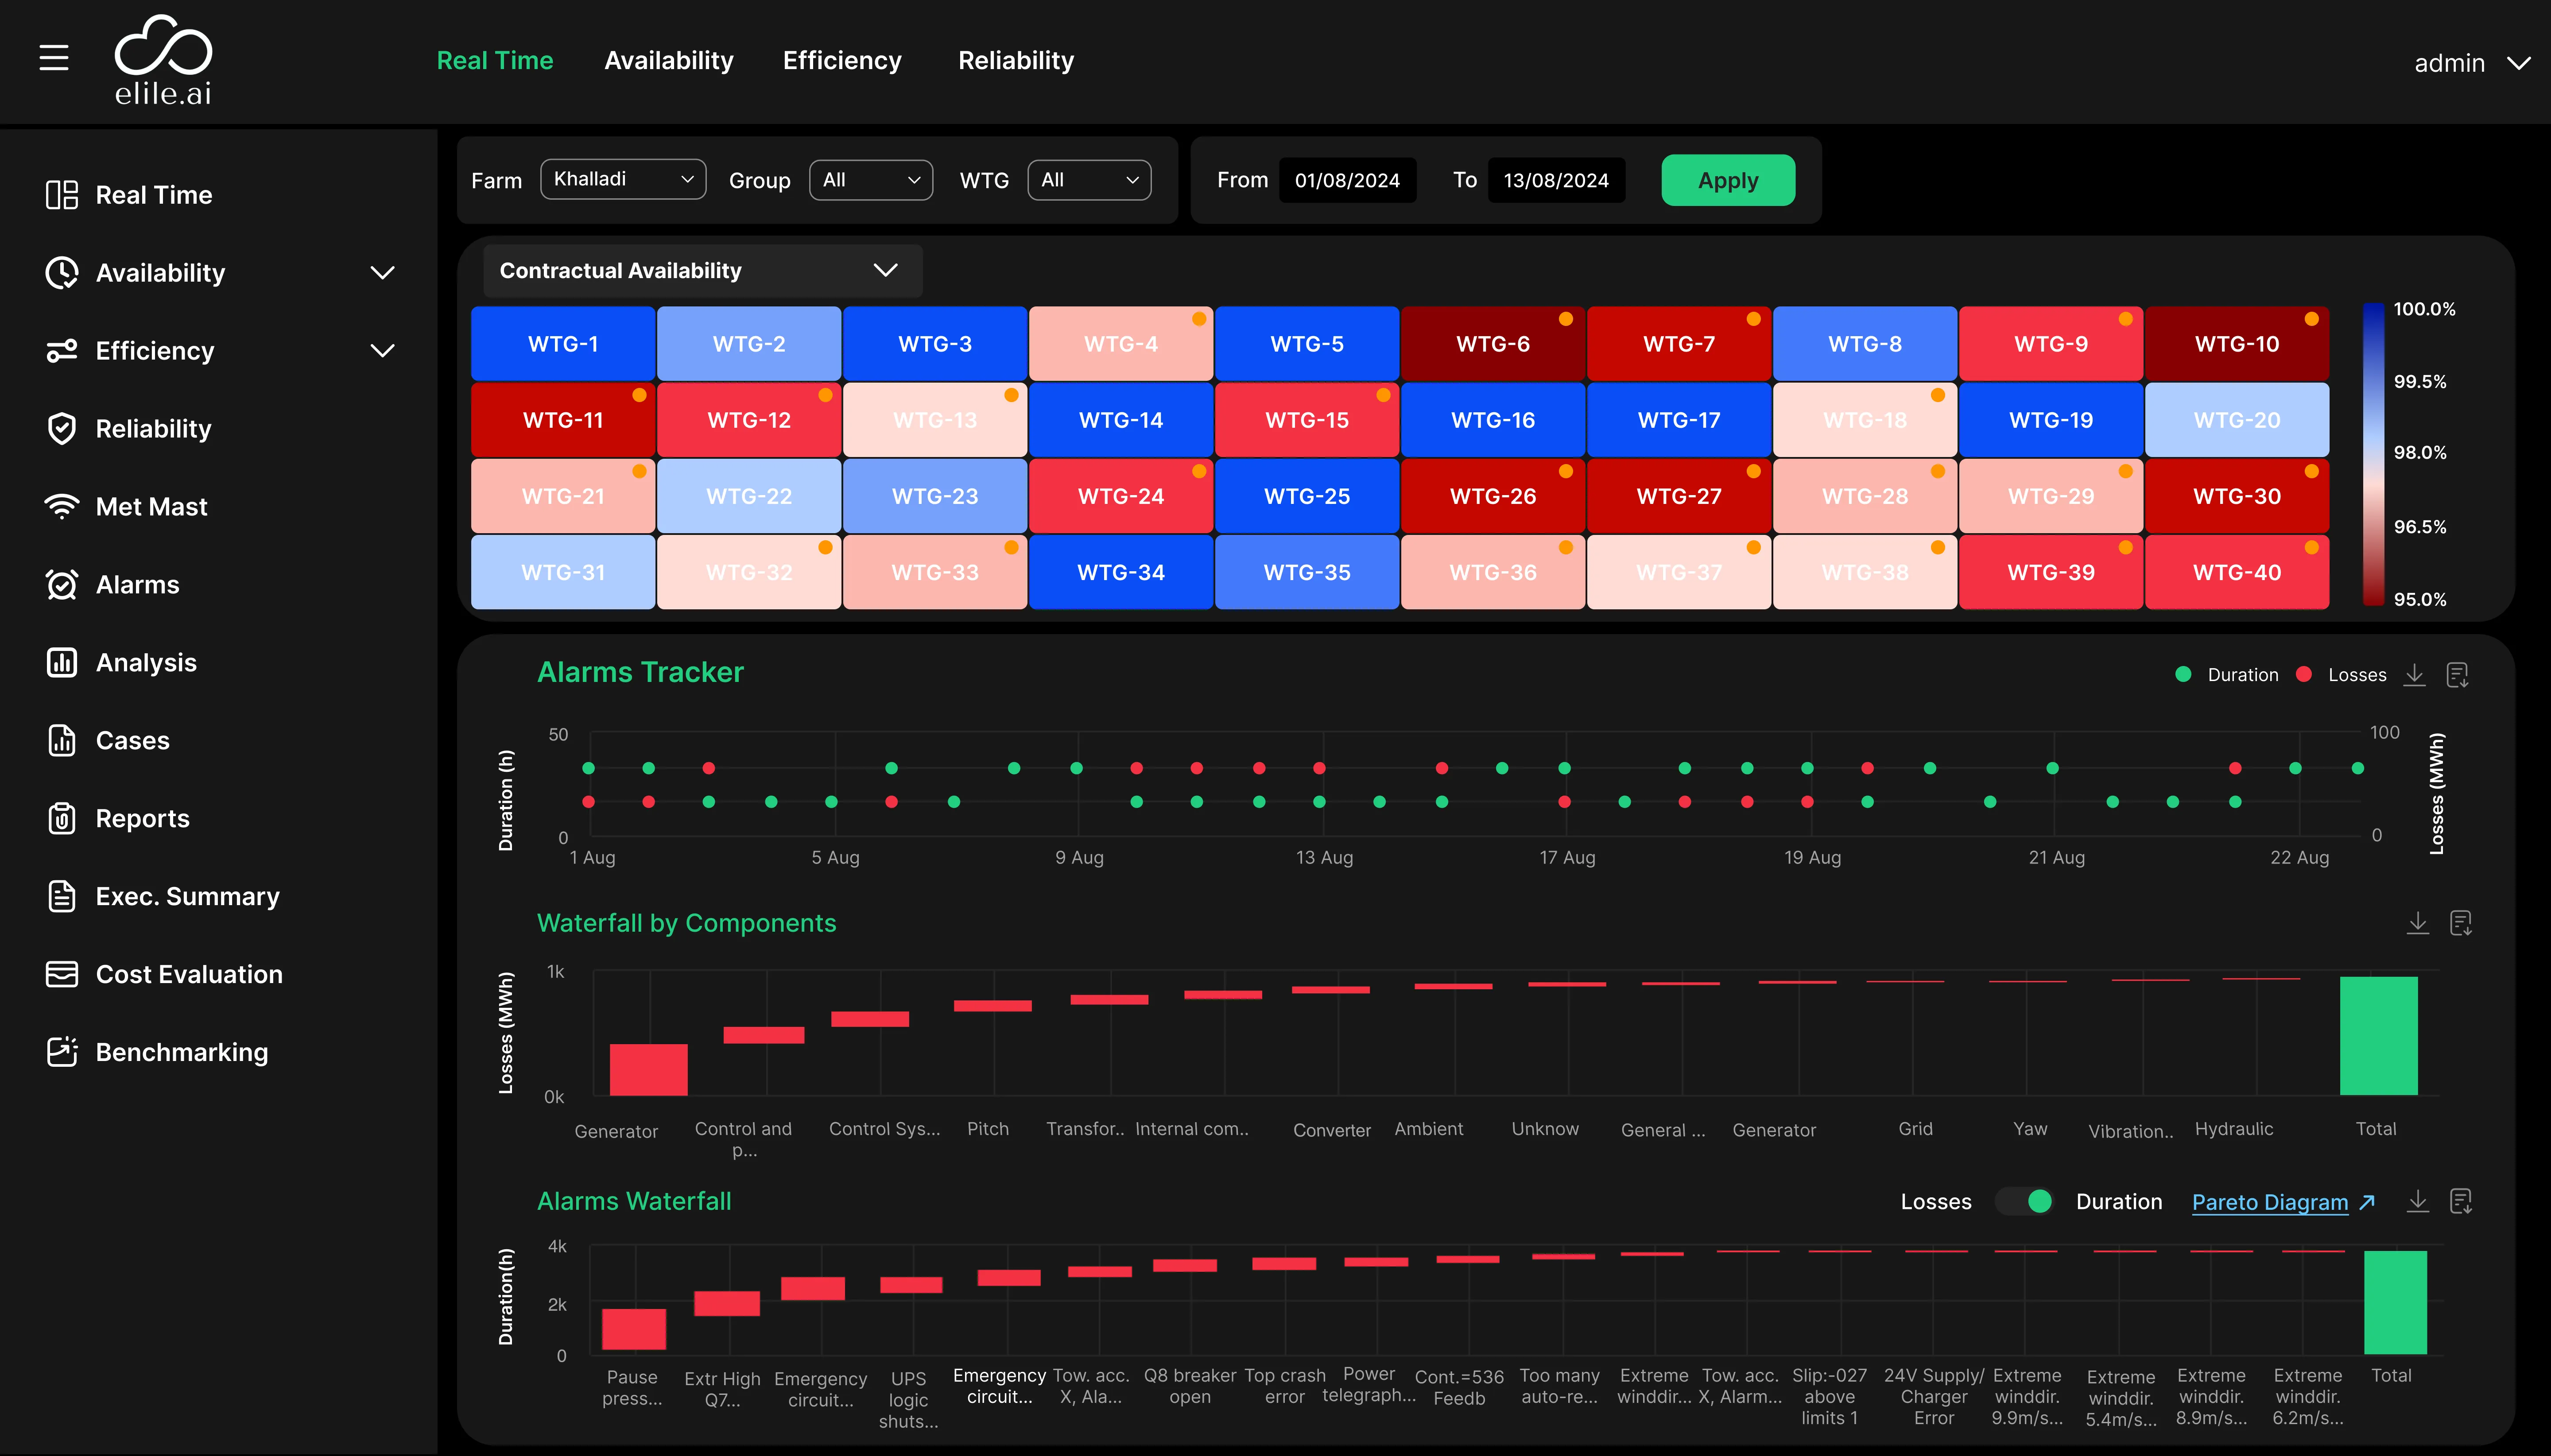Viewport: 2551px width, 1456px height.
Task: Select the WTG-17 tile
Action: (1679, 420)
